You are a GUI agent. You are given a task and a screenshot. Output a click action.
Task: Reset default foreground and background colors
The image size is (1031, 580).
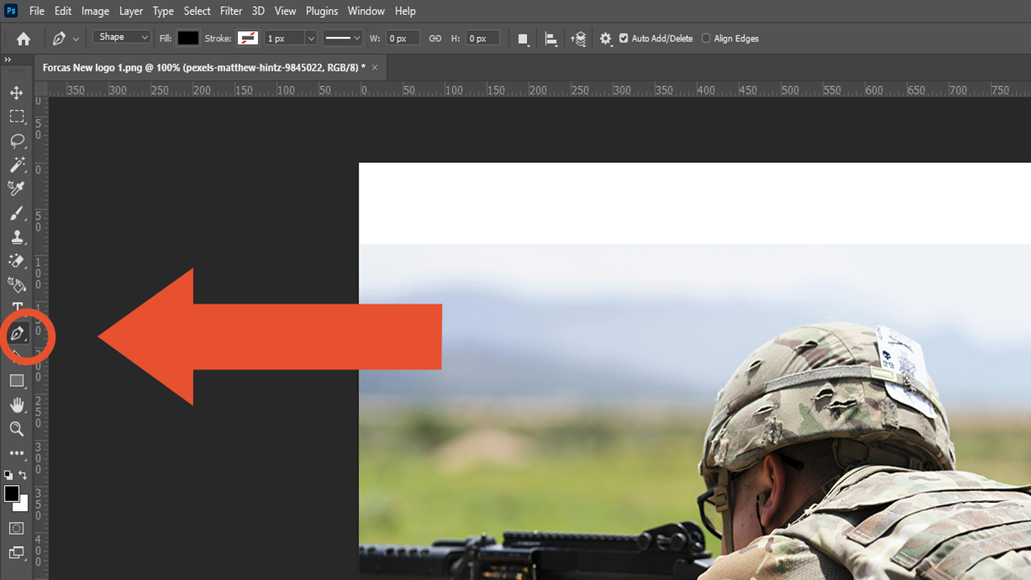(x=8, y=475)
